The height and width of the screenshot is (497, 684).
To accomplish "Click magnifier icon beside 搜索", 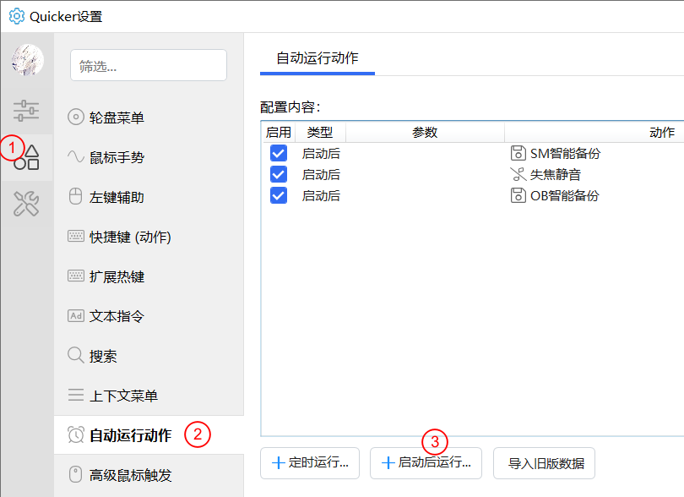I will pyautogui.click(x=76, y=356).
